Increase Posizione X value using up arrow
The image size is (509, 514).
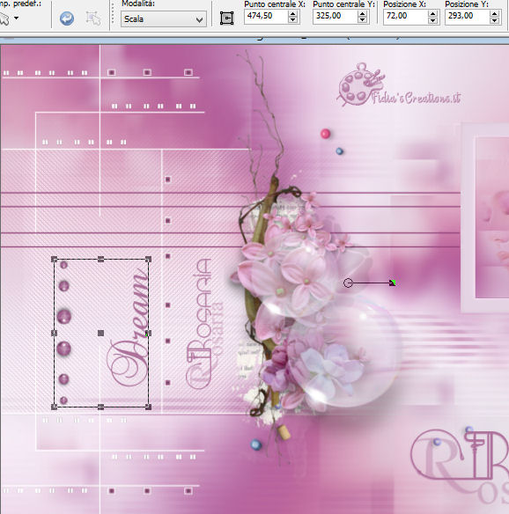(433, 13)
